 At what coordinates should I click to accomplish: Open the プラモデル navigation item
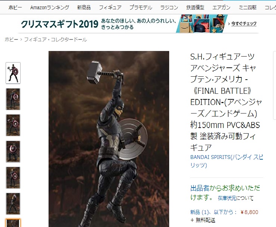[x=141, y=7]
